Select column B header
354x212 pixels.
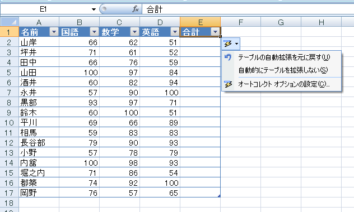[x=79, y=22]
